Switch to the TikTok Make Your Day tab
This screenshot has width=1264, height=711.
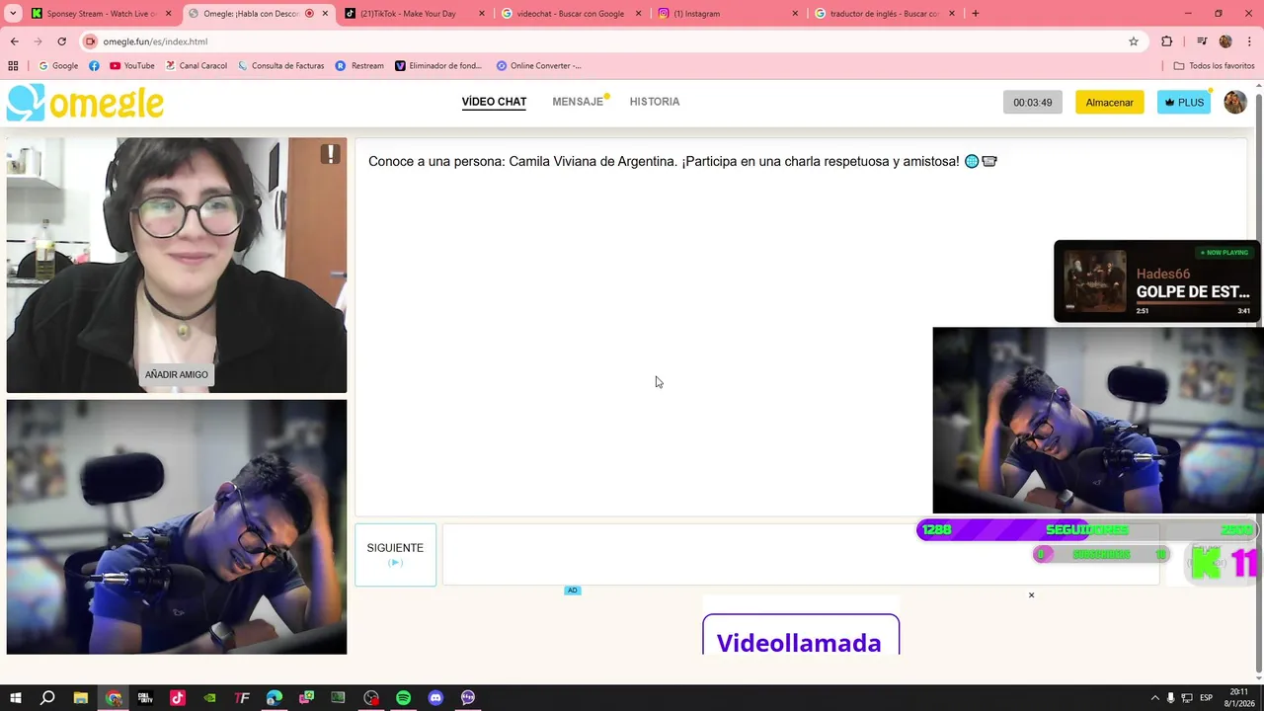click(416, 14)
